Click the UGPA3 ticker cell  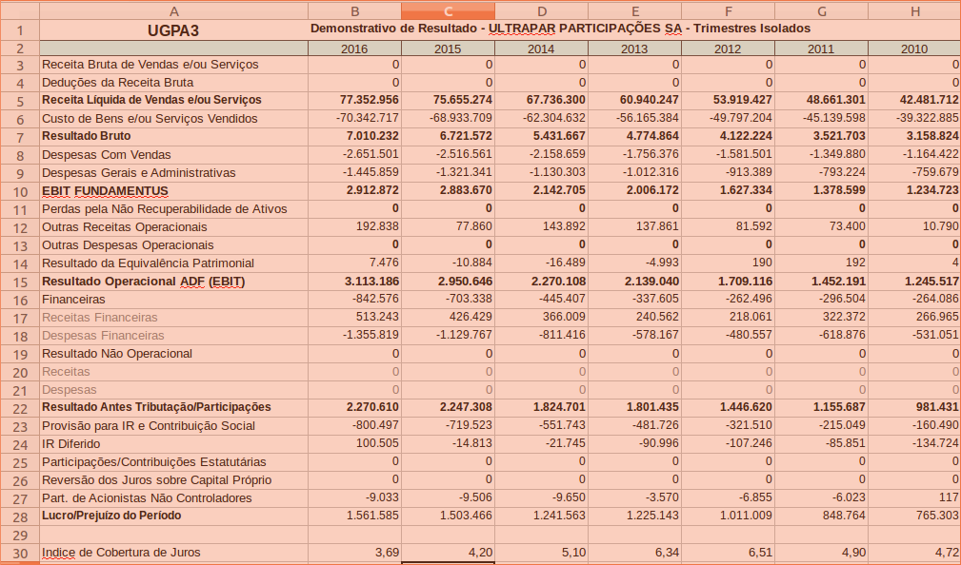point(174,30)
